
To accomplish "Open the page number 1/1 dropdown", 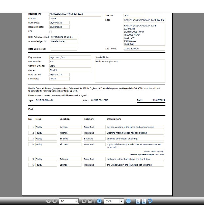I will 77,201.
